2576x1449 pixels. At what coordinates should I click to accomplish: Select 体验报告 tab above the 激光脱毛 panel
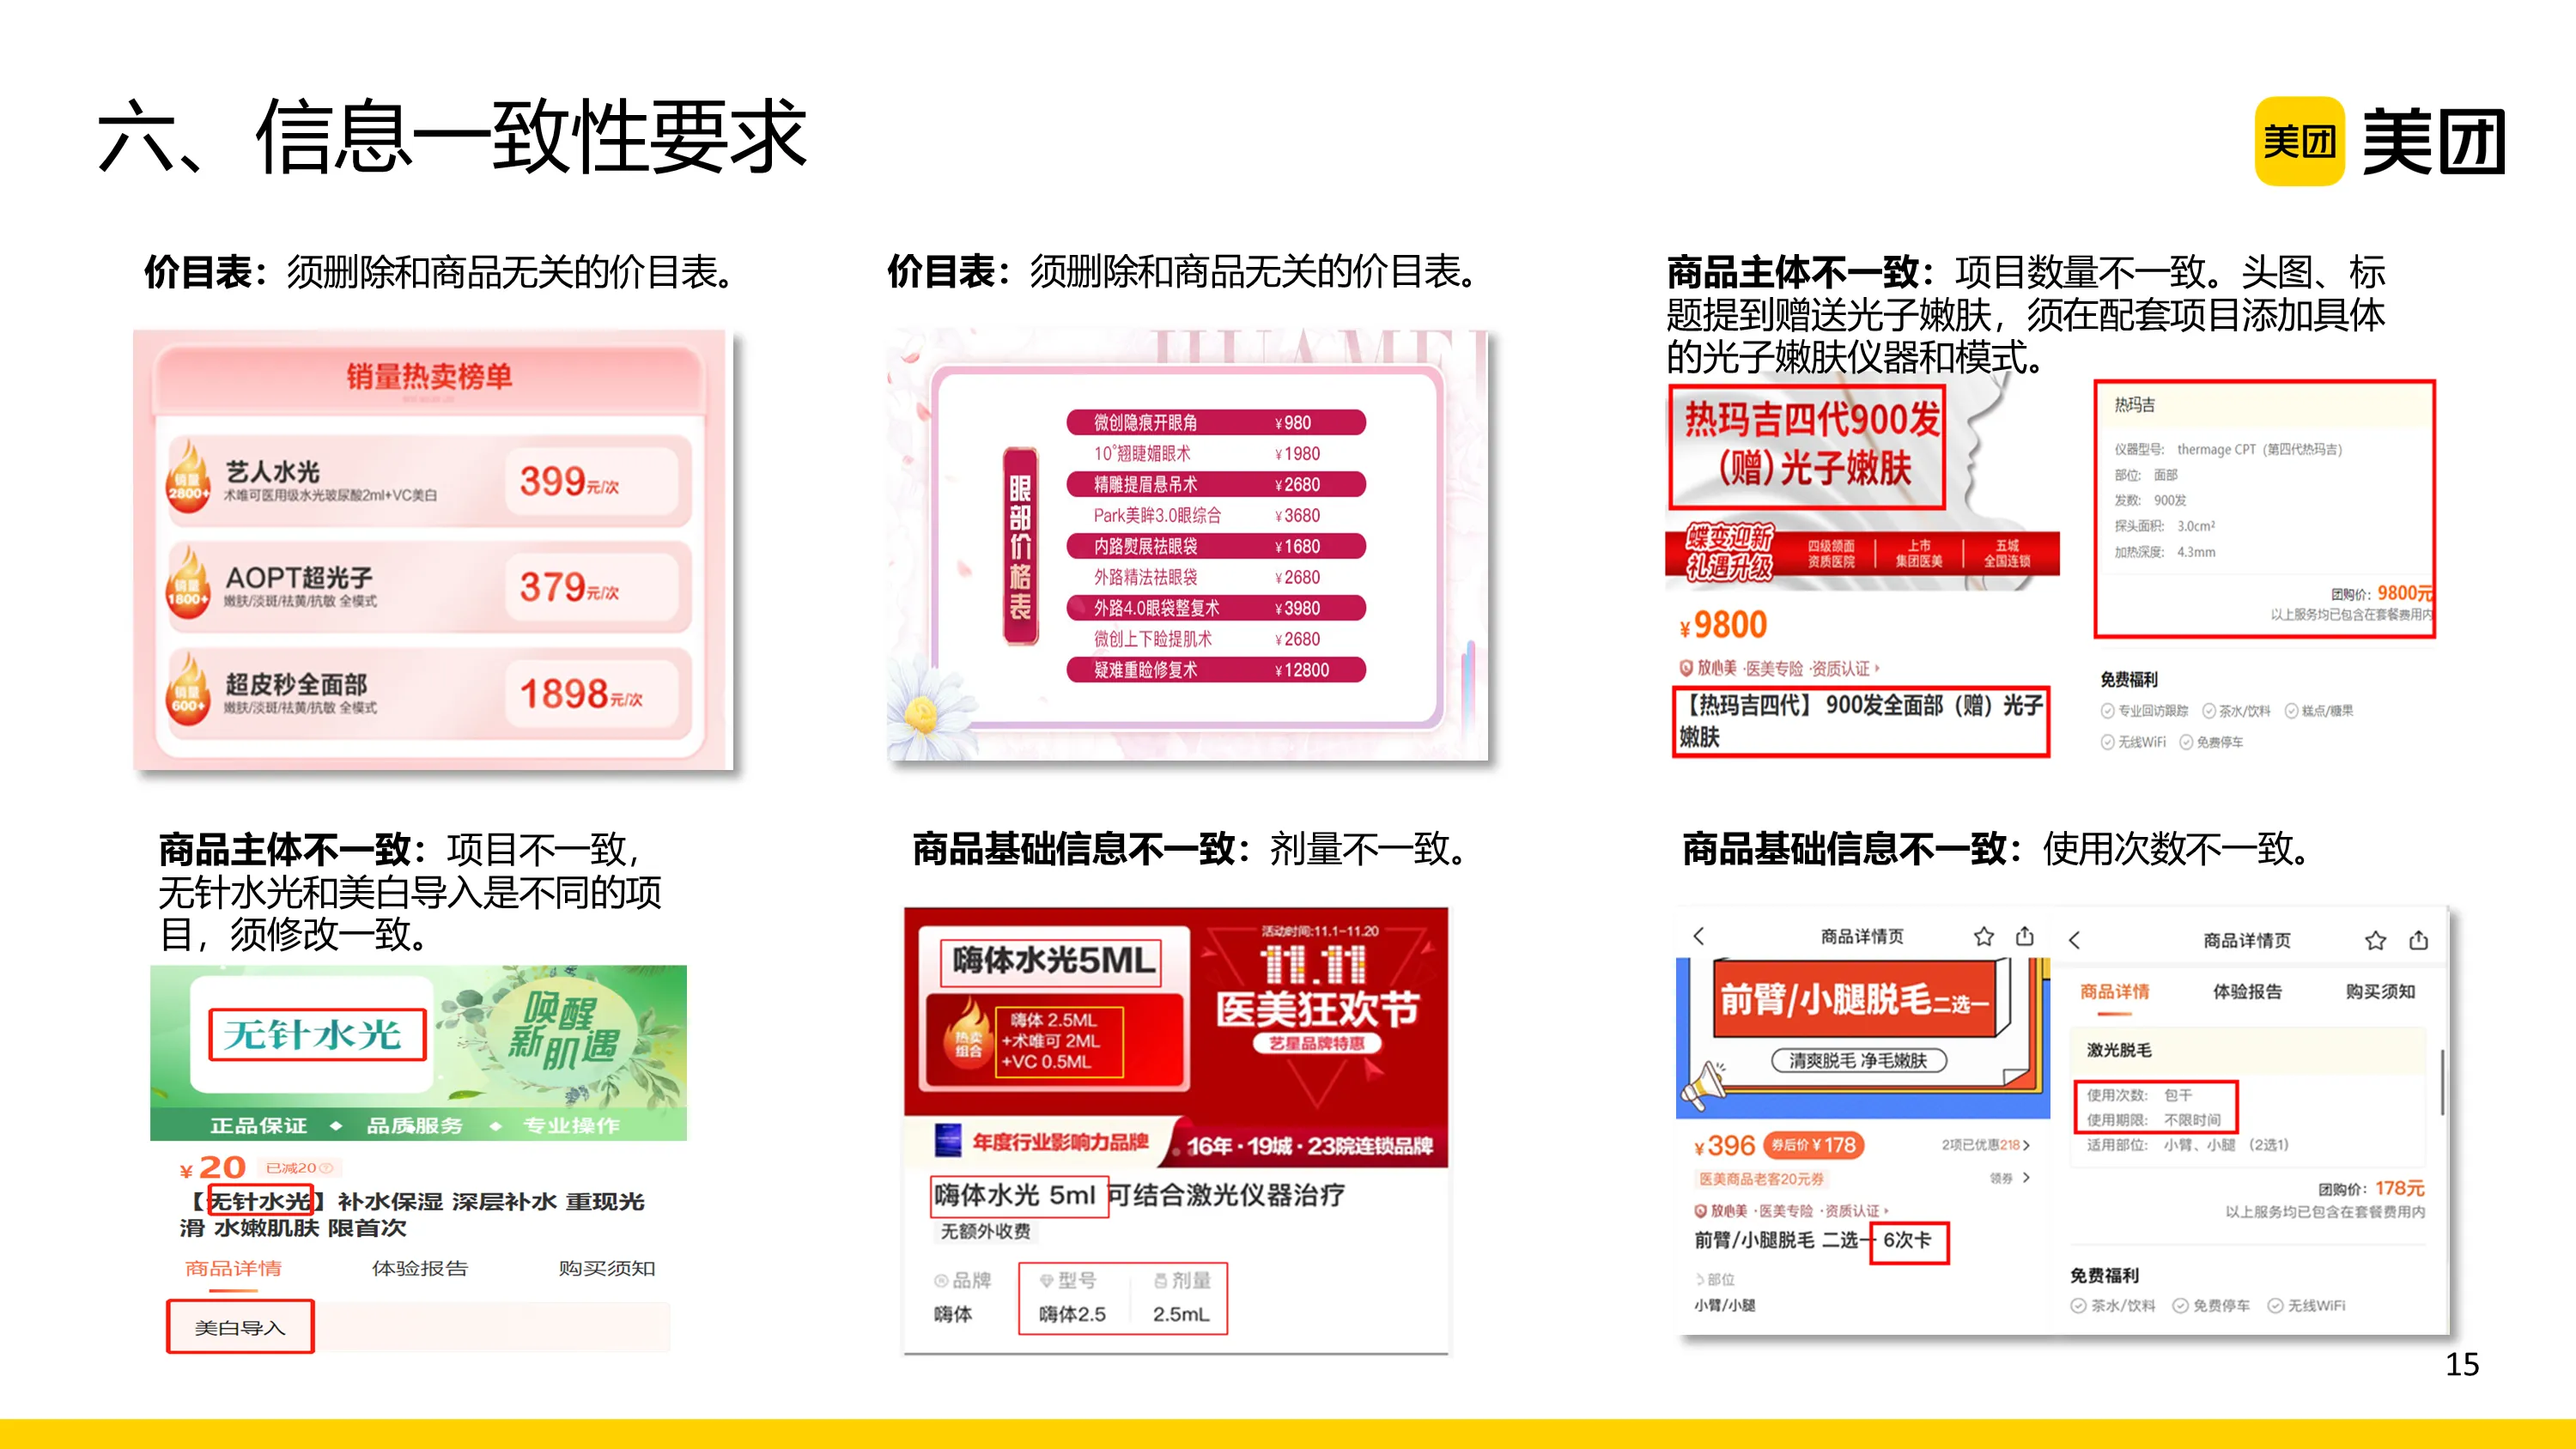(x=2248, y=992)
